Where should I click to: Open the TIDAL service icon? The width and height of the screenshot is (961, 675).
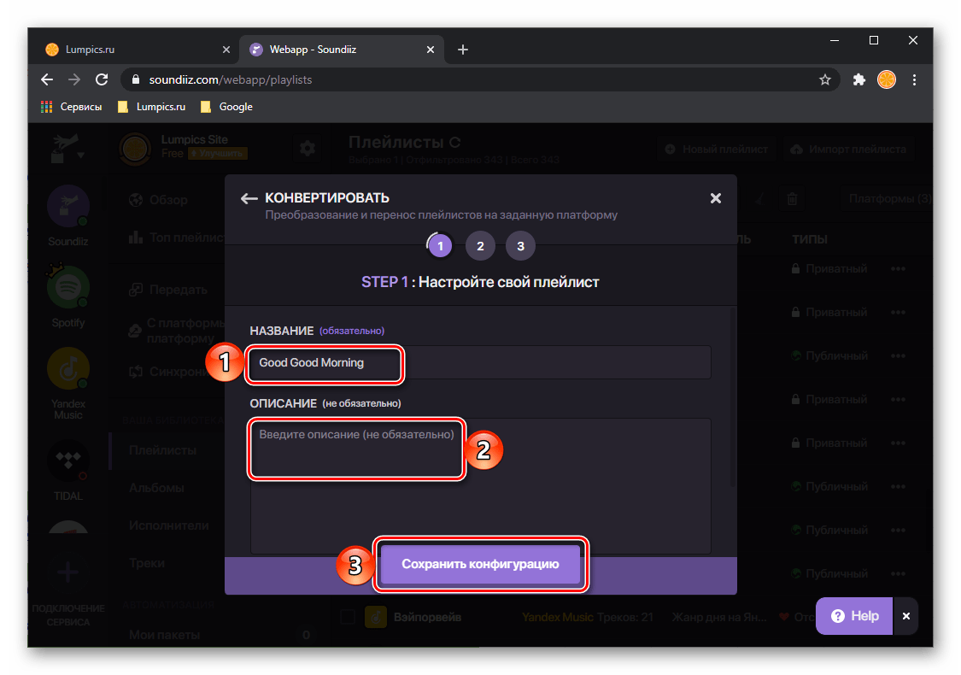68,461
